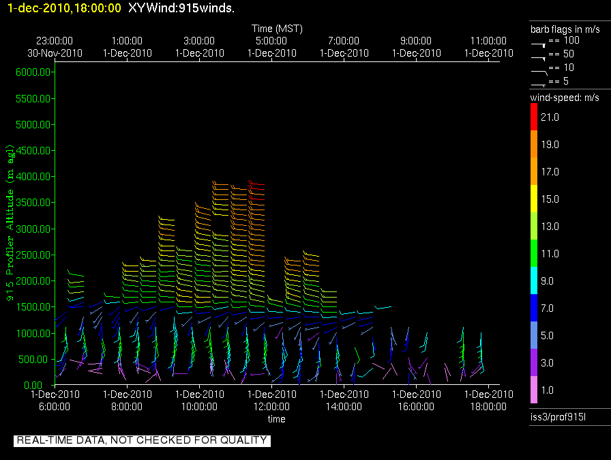This screenshot has width=611, height=460.
Task: Click the '5000.00' altitude label
Action: 33,125
